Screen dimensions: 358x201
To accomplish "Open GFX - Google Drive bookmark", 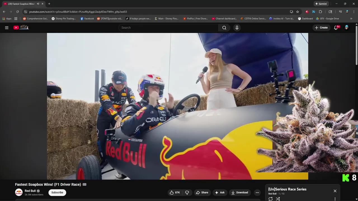I will (327, 19).
